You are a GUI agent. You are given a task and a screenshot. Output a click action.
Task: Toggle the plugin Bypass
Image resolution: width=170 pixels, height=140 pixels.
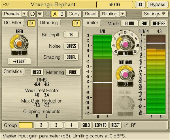[158, 5]
